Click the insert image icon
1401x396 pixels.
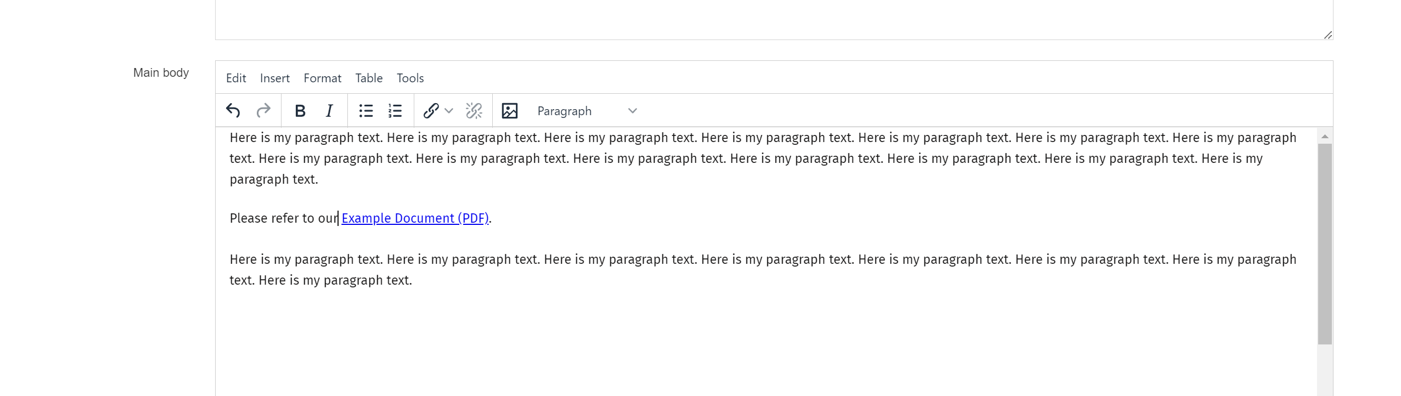[509, 111]
